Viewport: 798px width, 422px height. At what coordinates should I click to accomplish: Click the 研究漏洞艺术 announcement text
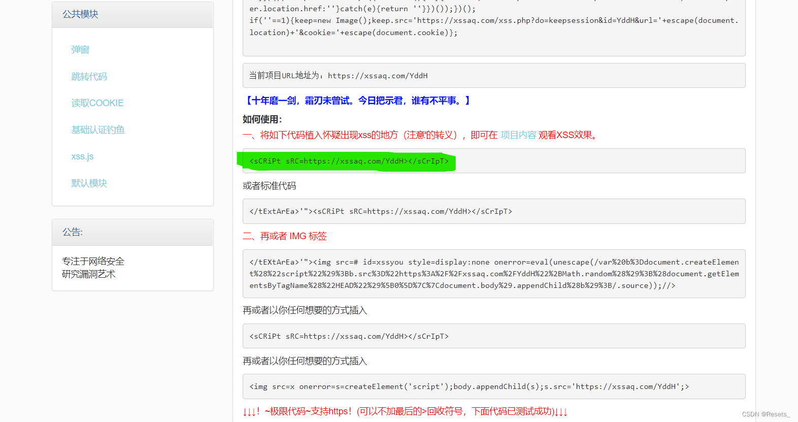tap(88, 274)
